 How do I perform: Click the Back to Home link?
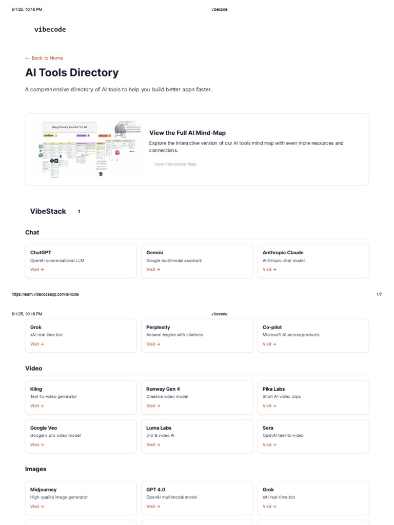pyautogui.click(x=44, y=58)
